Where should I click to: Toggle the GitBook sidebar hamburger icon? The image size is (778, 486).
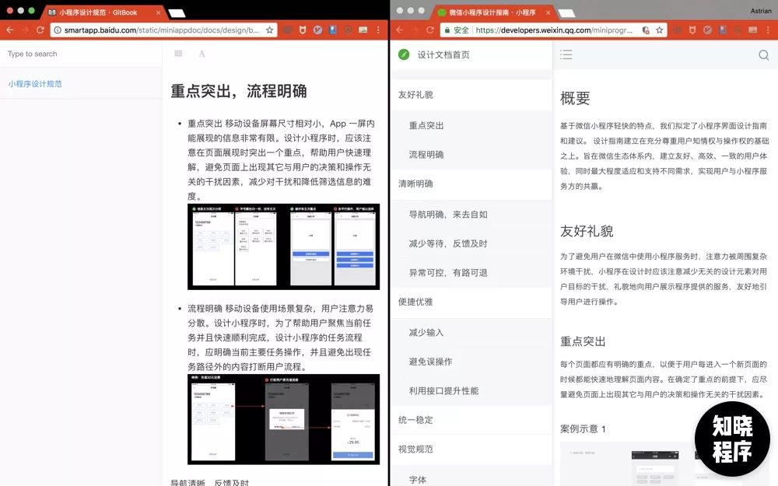tap(178, 54)
